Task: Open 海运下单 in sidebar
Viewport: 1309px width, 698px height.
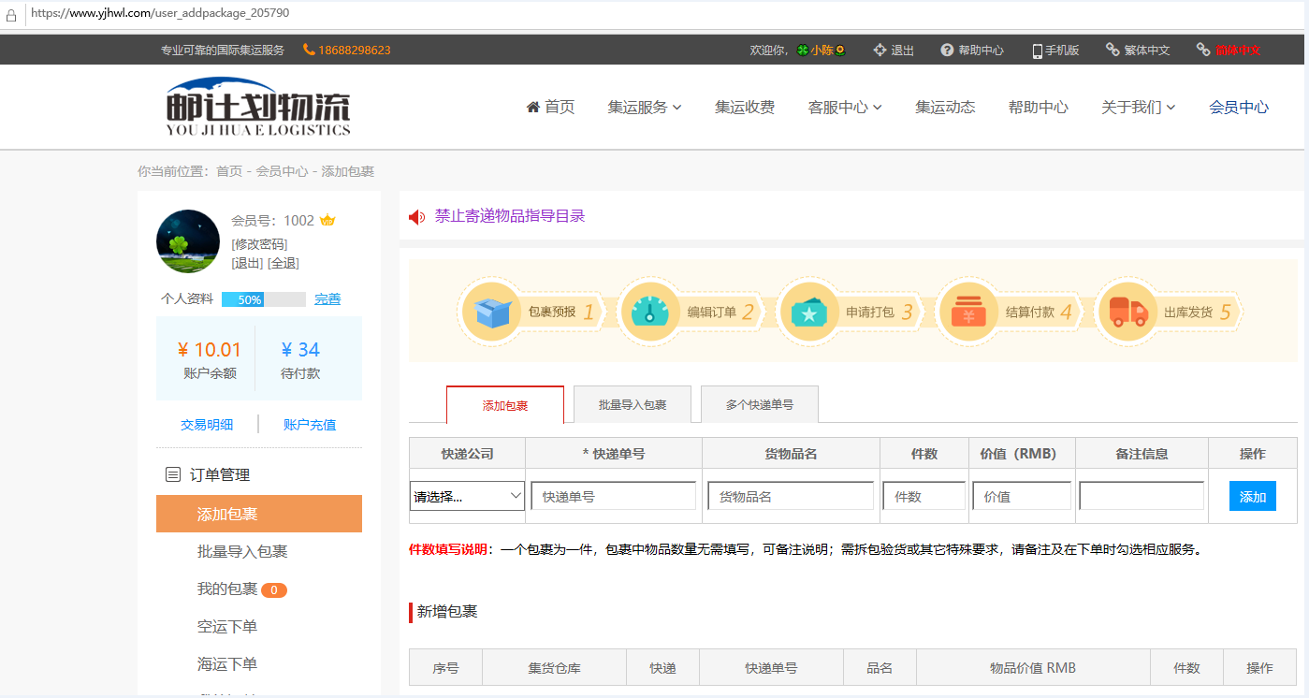Action: pos(227,663)
